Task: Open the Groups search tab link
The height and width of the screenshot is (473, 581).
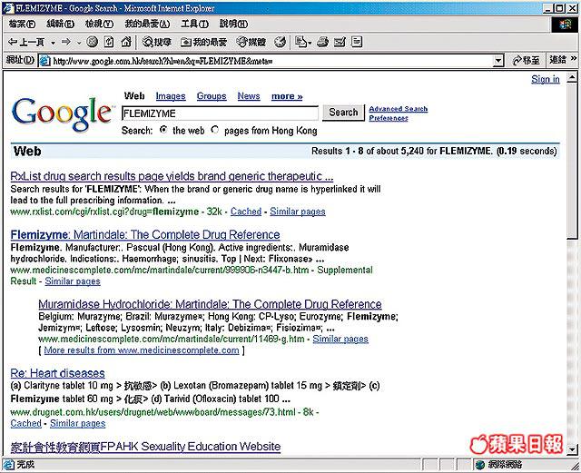Action: [x=212, y=96]
